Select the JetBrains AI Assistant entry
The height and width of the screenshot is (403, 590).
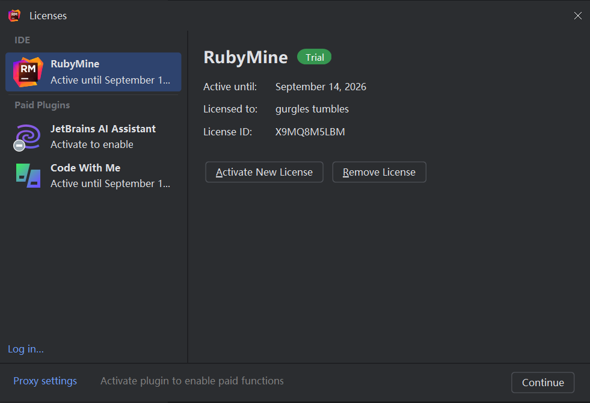(93, 137)
